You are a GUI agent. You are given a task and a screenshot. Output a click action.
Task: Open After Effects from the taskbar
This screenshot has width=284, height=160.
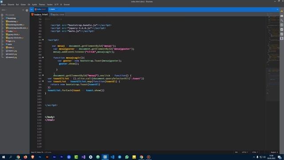54,157
